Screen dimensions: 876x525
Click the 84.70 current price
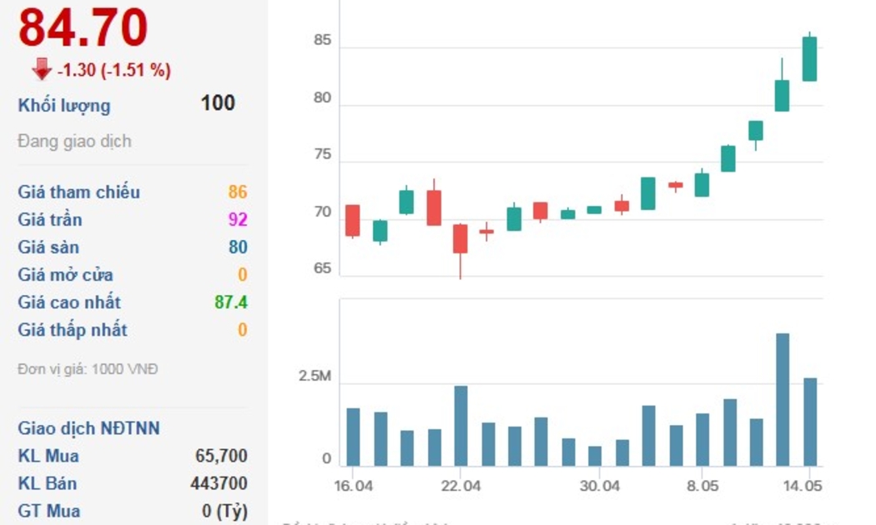(83, 27)
